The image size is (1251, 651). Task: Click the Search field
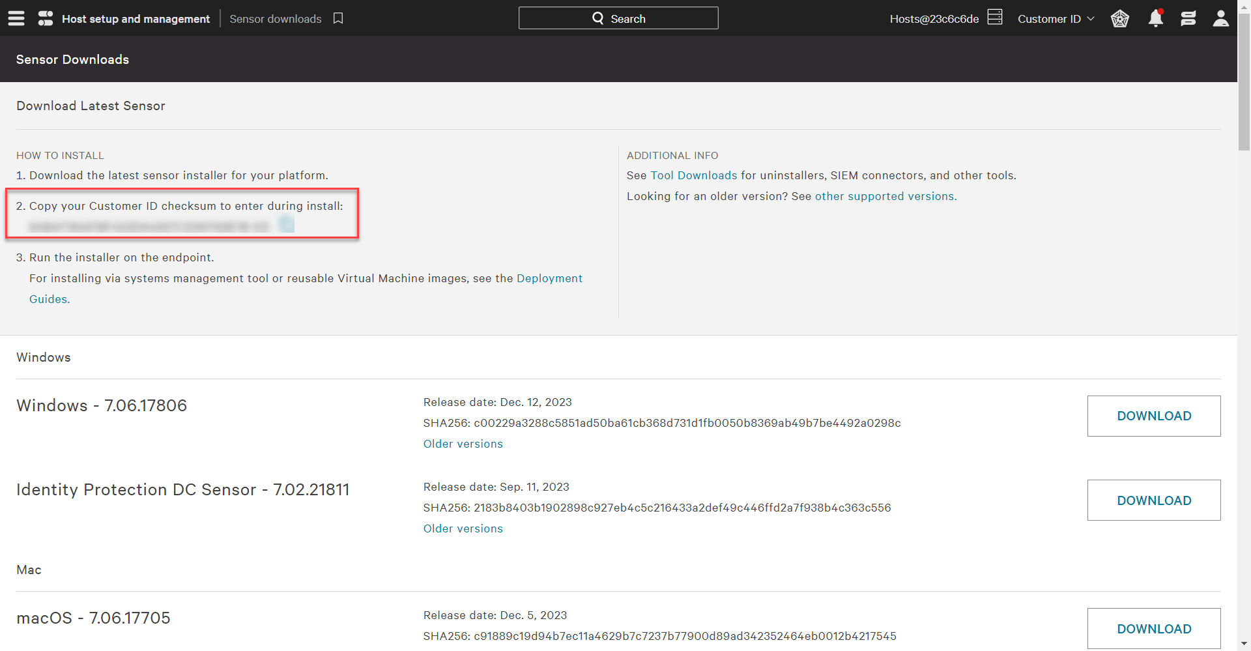618,18
